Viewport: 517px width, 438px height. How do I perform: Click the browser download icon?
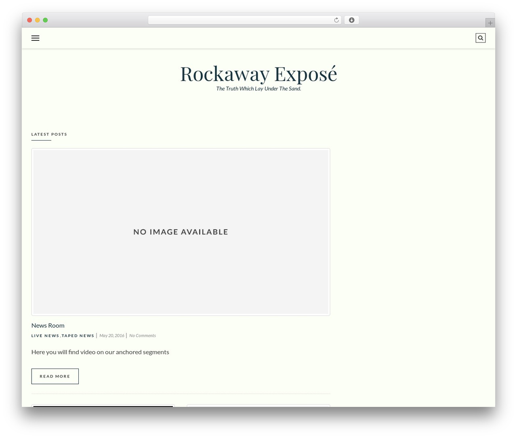(x=351, y=20)
